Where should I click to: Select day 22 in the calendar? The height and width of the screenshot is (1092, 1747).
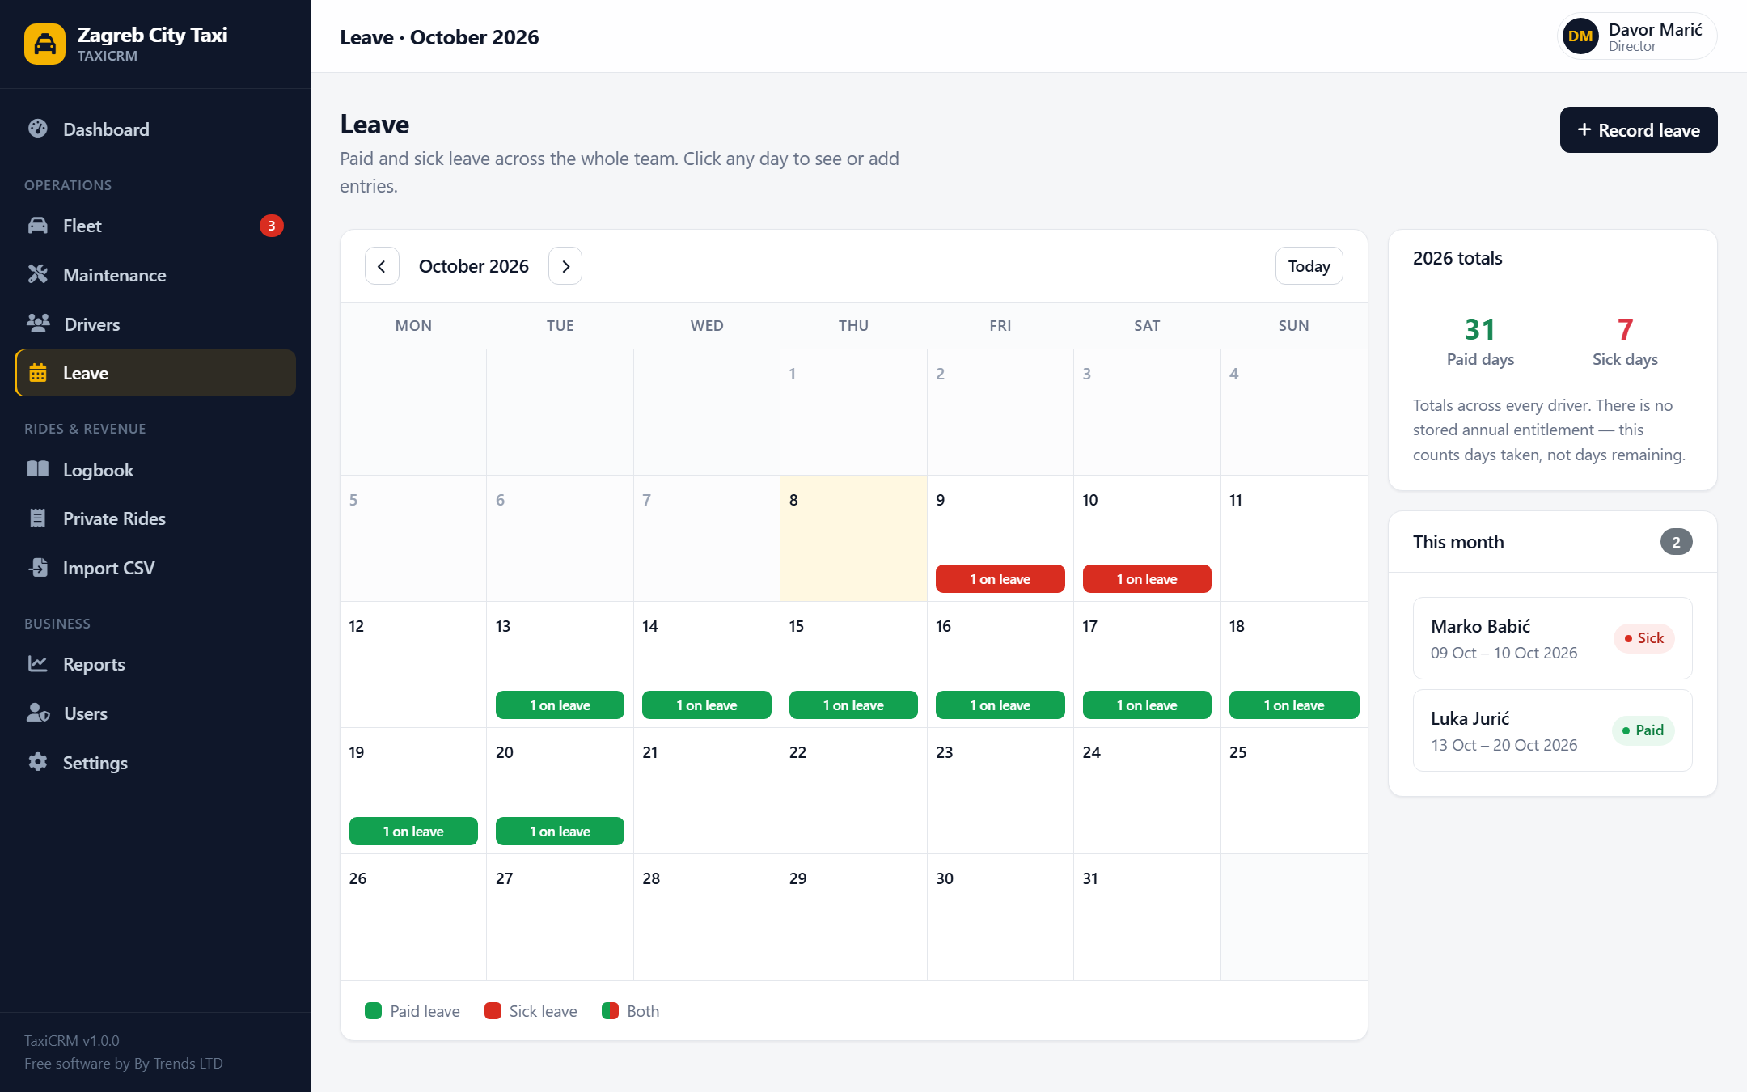[x=853, y=791]
